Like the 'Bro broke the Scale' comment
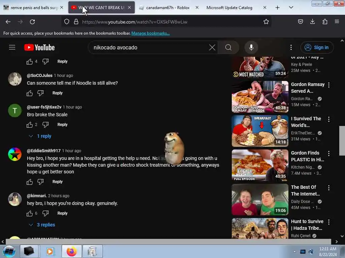 30,125
